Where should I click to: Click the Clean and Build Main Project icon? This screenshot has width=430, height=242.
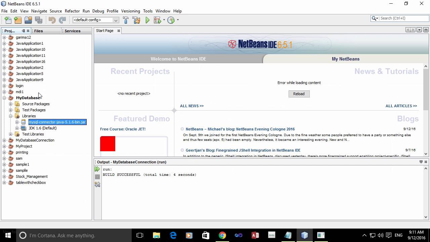136,20
